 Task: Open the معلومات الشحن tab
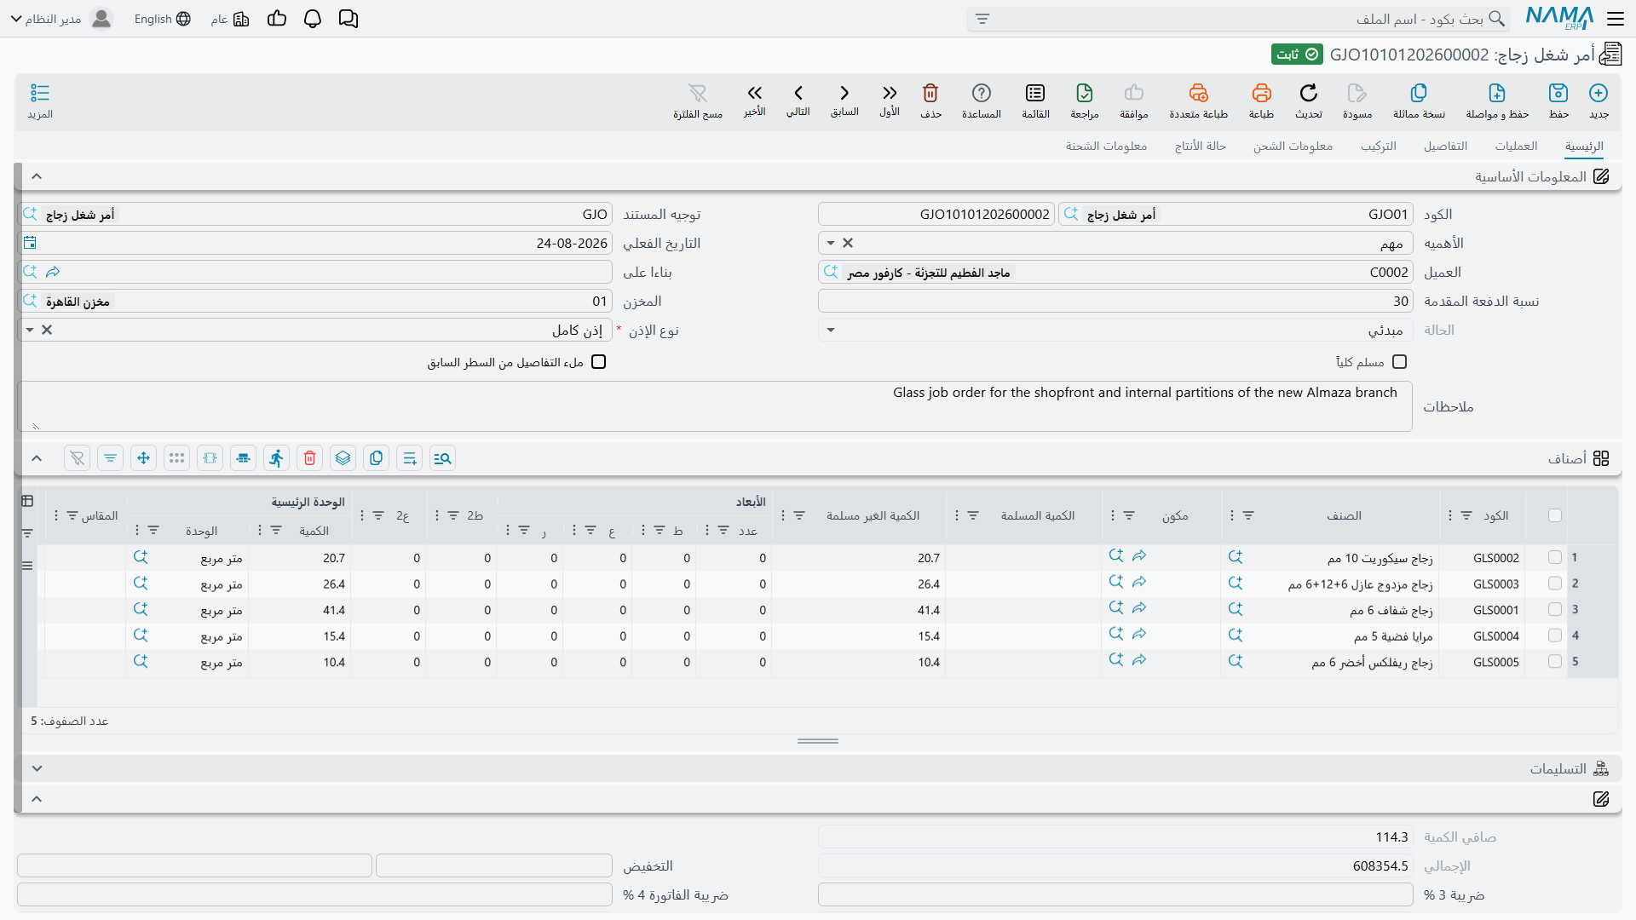(1293, 147)
